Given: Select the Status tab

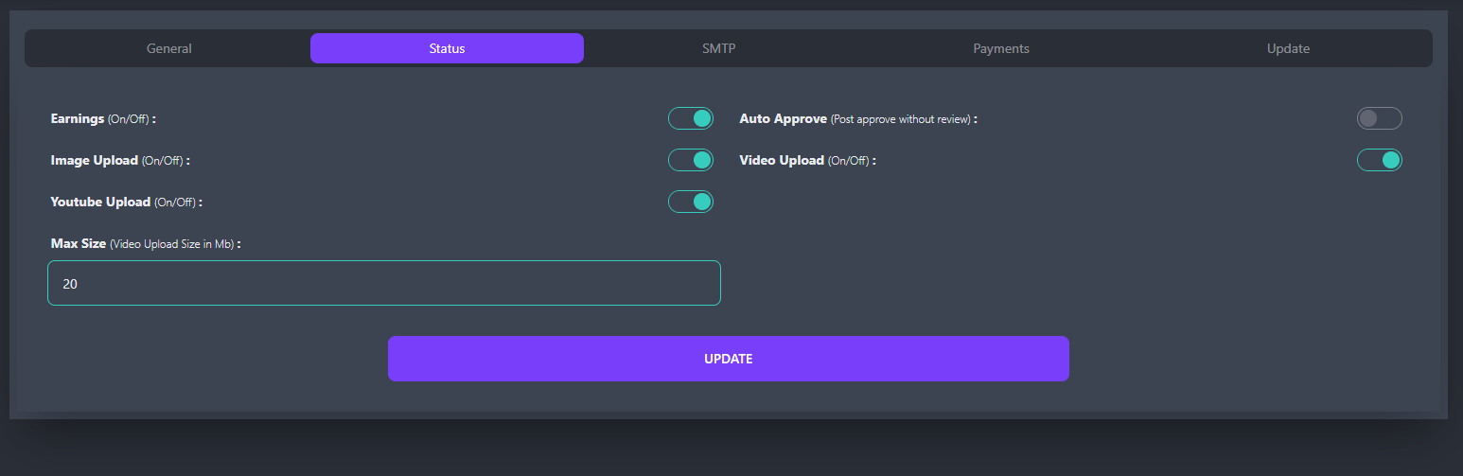Looking at the screenshot, I should click(447, 48).
